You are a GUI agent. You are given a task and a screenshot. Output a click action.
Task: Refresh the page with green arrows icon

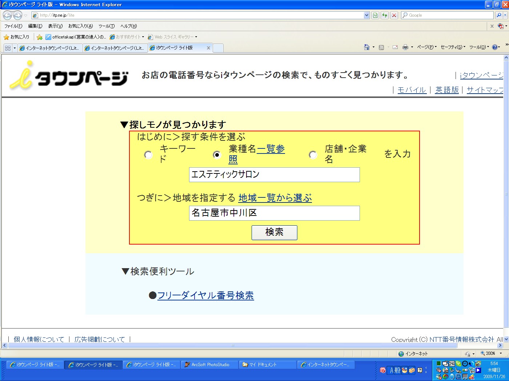coord(385,15)
